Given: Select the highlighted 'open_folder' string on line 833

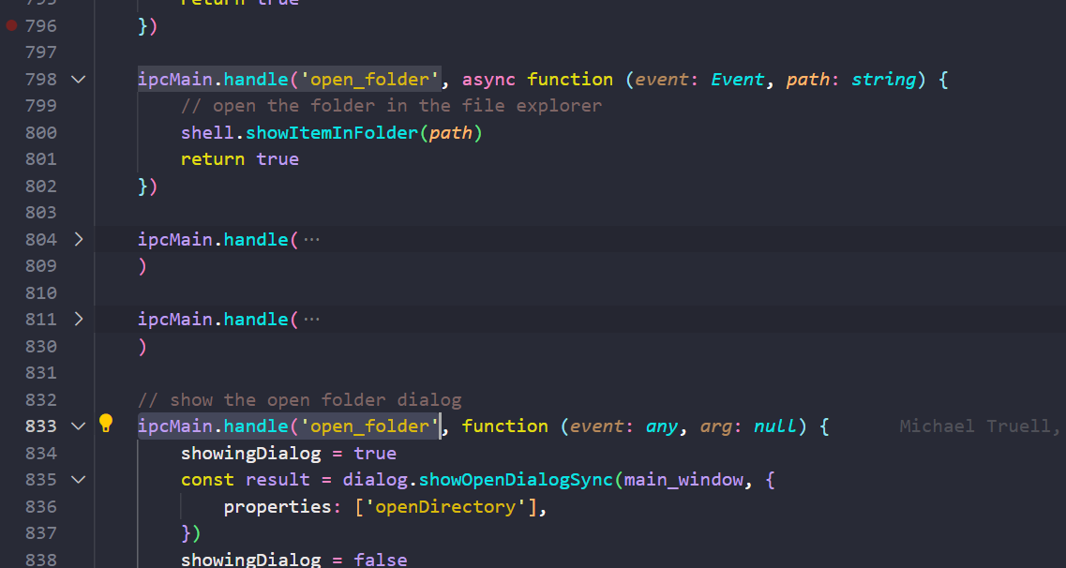Looking at the screenshot, I should point(371,426).
